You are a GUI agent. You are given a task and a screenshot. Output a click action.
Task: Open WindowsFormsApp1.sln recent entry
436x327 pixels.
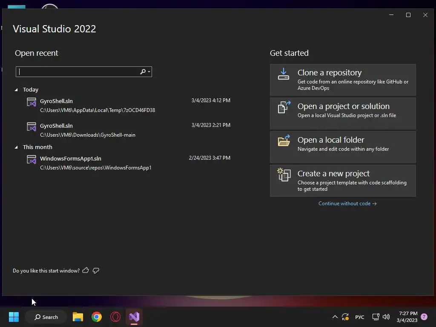click(128, 163)
